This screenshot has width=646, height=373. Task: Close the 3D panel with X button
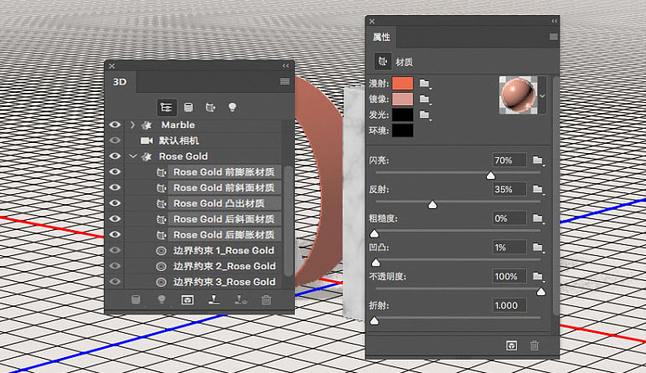click(x=111, y=66)
